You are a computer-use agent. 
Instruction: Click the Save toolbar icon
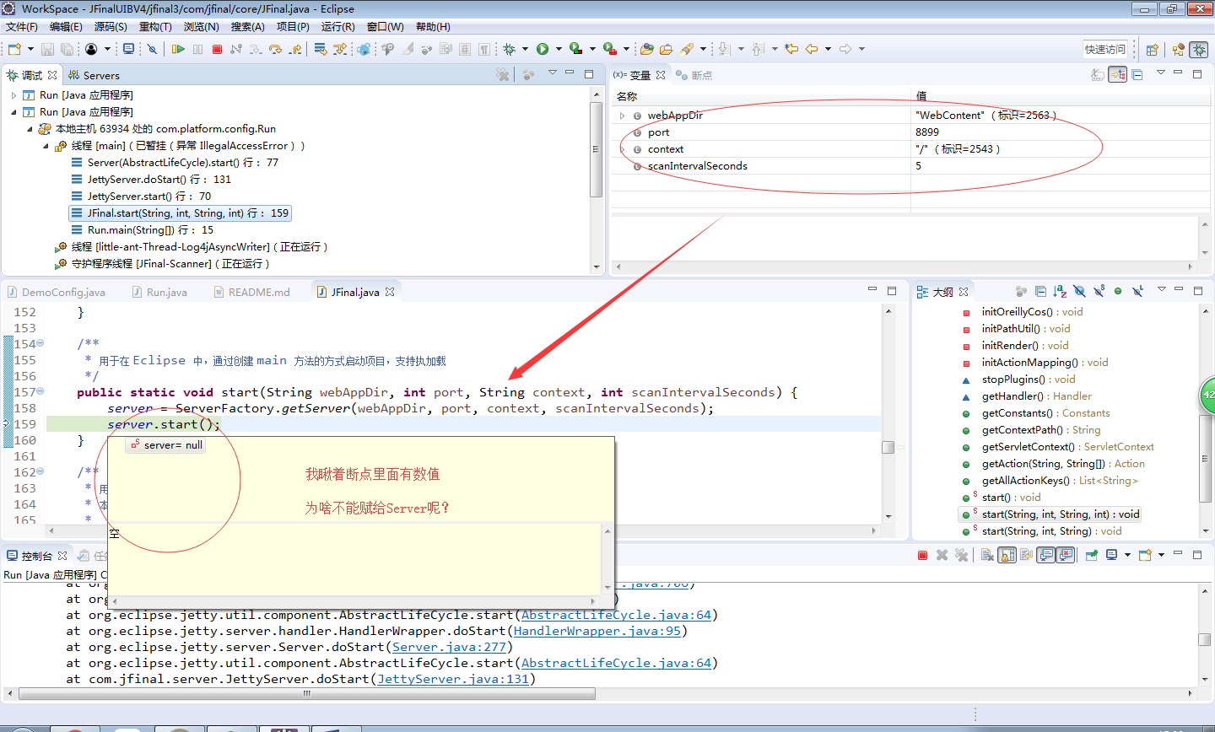[47, 49]
